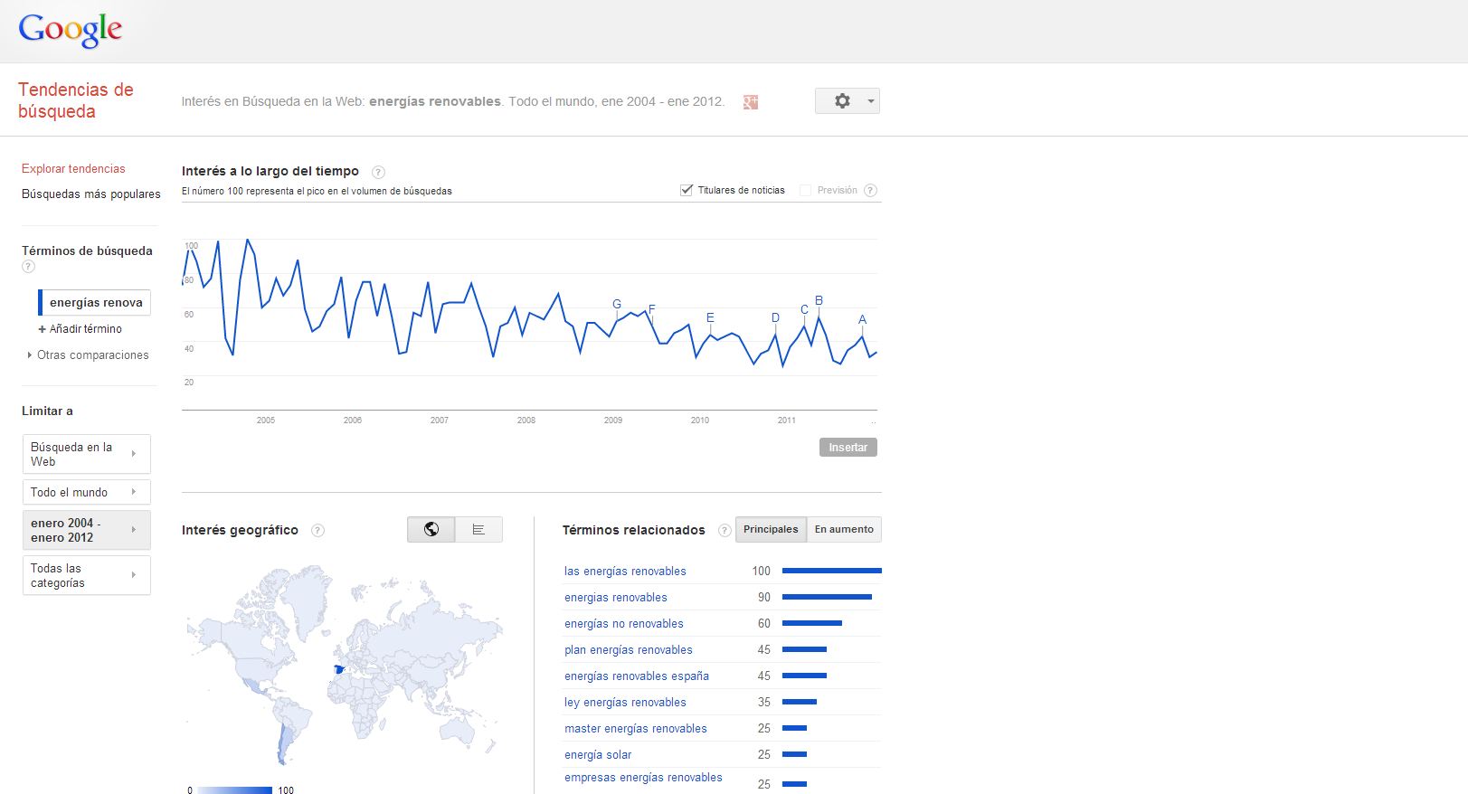Image resolution: width=1468 pixels, height=794 pixels.
Task: Click the Google logo
Action: pos(71,30)
